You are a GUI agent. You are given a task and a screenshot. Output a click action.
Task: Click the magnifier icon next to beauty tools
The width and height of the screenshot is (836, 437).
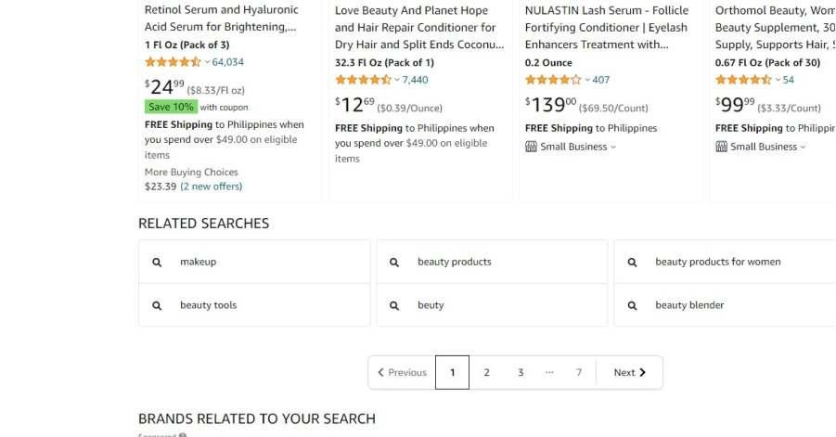pos(157,305)
